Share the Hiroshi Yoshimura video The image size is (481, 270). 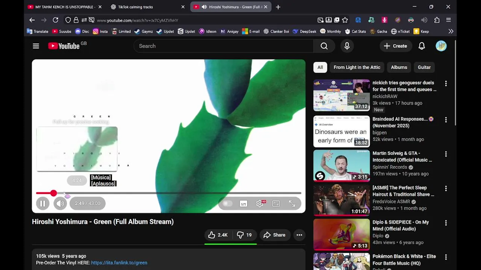(x=275, y=235)
